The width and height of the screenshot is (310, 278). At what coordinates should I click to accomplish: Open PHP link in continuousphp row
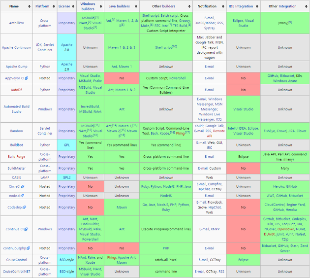point(166,248)
